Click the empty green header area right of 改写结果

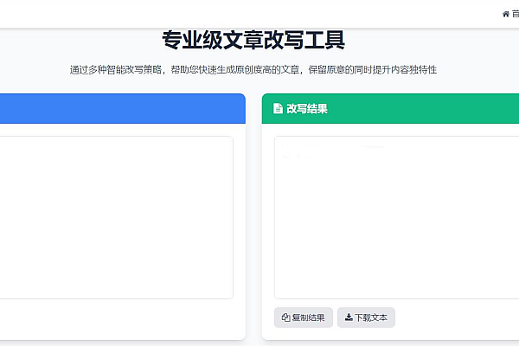(432, 109)
